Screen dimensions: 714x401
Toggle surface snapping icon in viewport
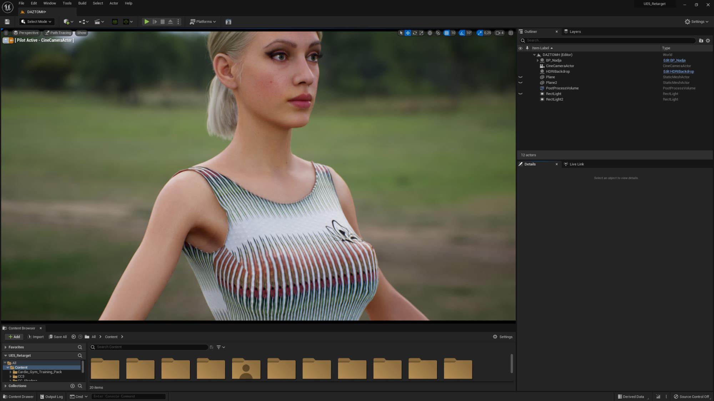point(438,33)
